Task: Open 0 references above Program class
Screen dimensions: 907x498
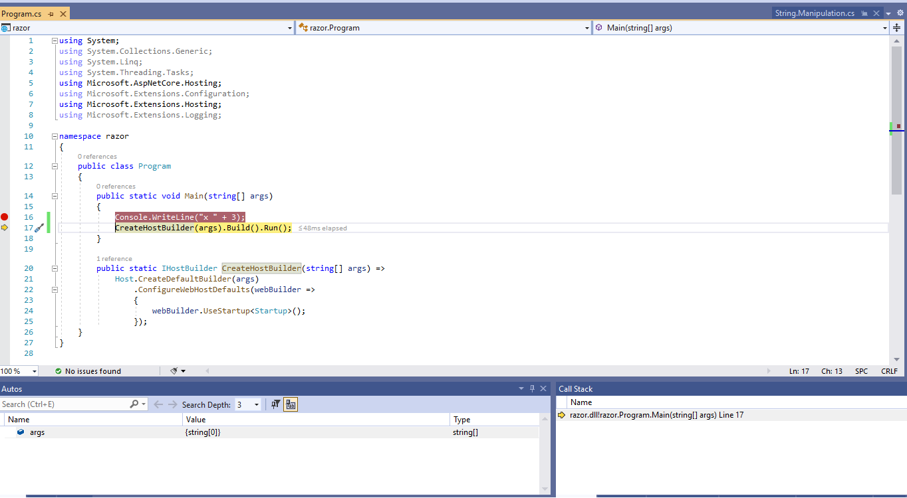Action: tap(97, 157)
